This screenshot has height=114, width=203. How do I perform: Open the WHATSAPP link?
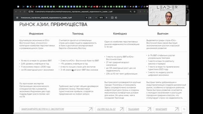(x=161, y=109)
